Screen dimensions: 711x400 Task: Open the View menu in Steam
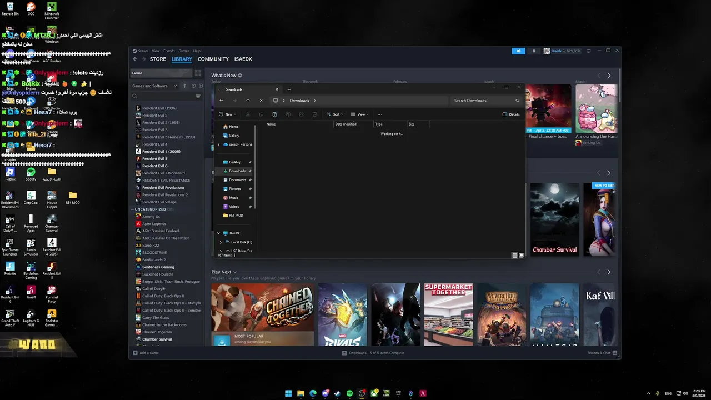[156, 51]
